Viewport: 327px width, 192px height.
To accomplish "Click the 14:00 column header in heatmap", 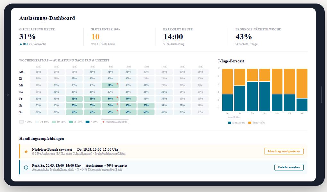I will (x=110, y=67).
